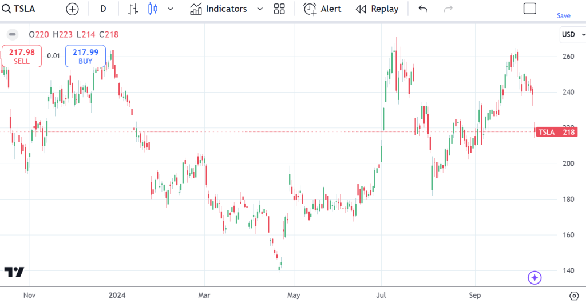Start bar Replay mode
586x307 pixels.
[x=377, y=9]
